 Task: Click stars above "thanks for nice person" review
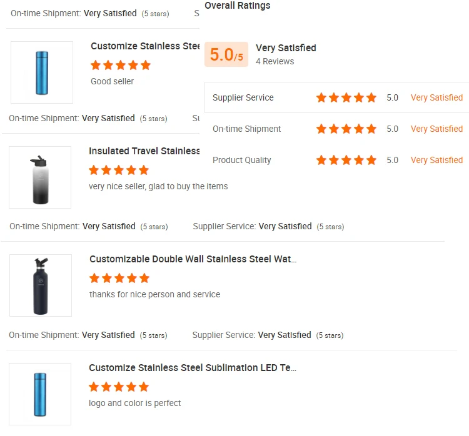(119, 278)
